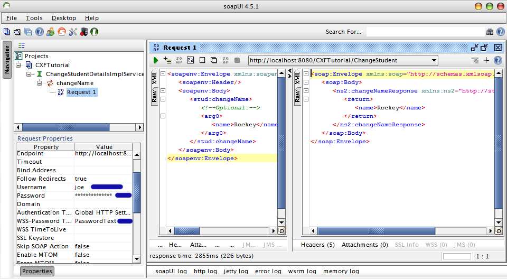The image size is (507, 279).
Task: Open the Tools menu
Action: (x=34, y=18)
